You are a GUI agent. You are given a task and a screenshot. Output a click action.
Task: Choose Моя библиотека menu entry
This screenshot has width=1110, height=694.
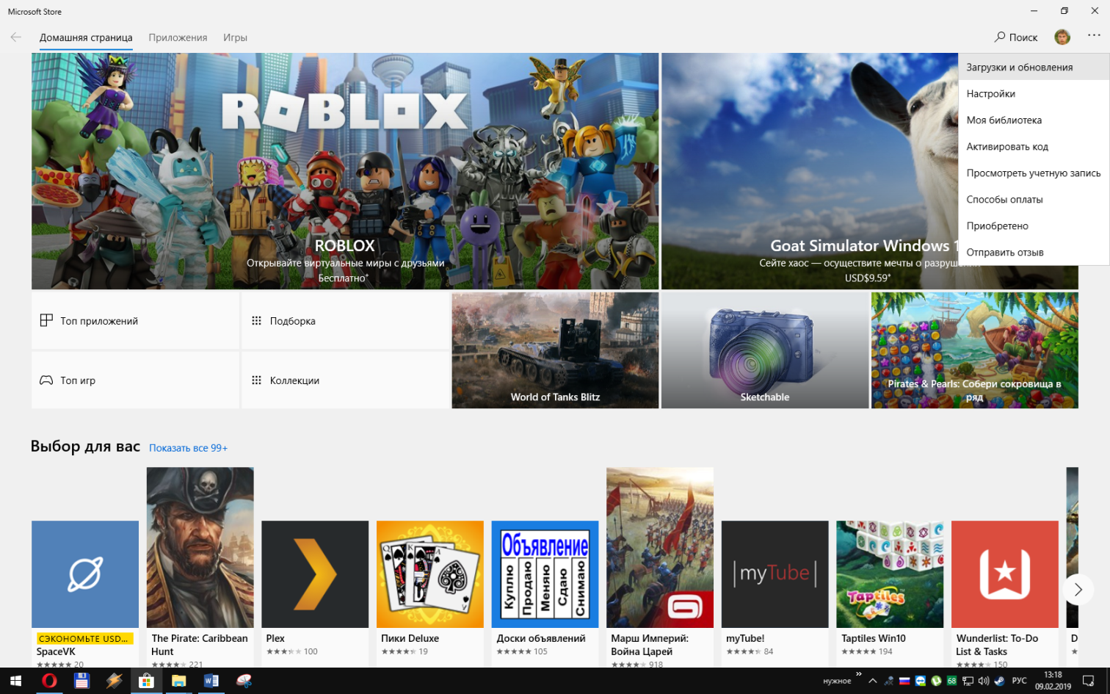[1034, 120]
